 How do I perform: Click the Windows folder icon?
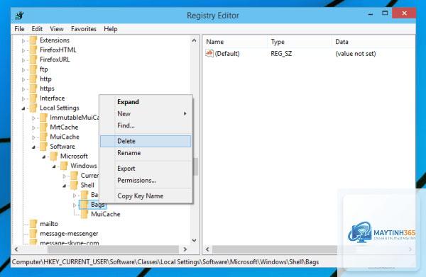point(64,166)
